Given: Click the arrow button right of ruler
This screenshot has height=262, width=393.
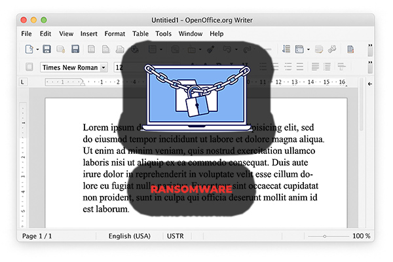Looking at the screenshot, I should coord(370,84).
